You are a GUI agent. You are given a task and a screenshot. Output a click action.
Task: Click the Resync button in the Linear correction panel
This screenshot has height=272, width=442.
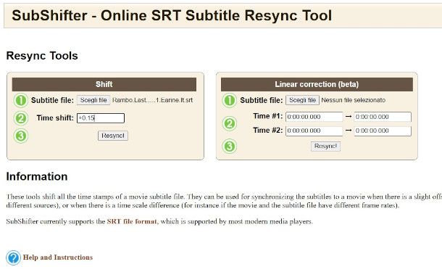pos(325,147)
